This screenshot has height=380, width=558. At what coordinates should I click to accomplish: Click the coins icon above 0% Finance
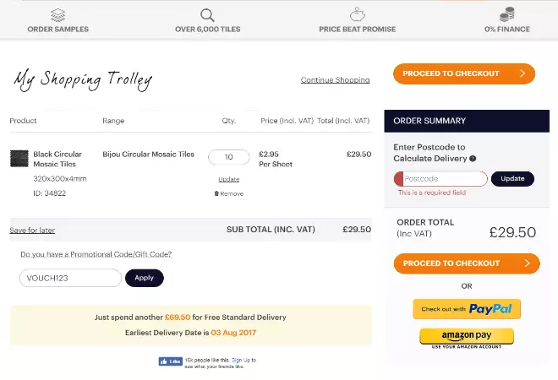(507, 14)
